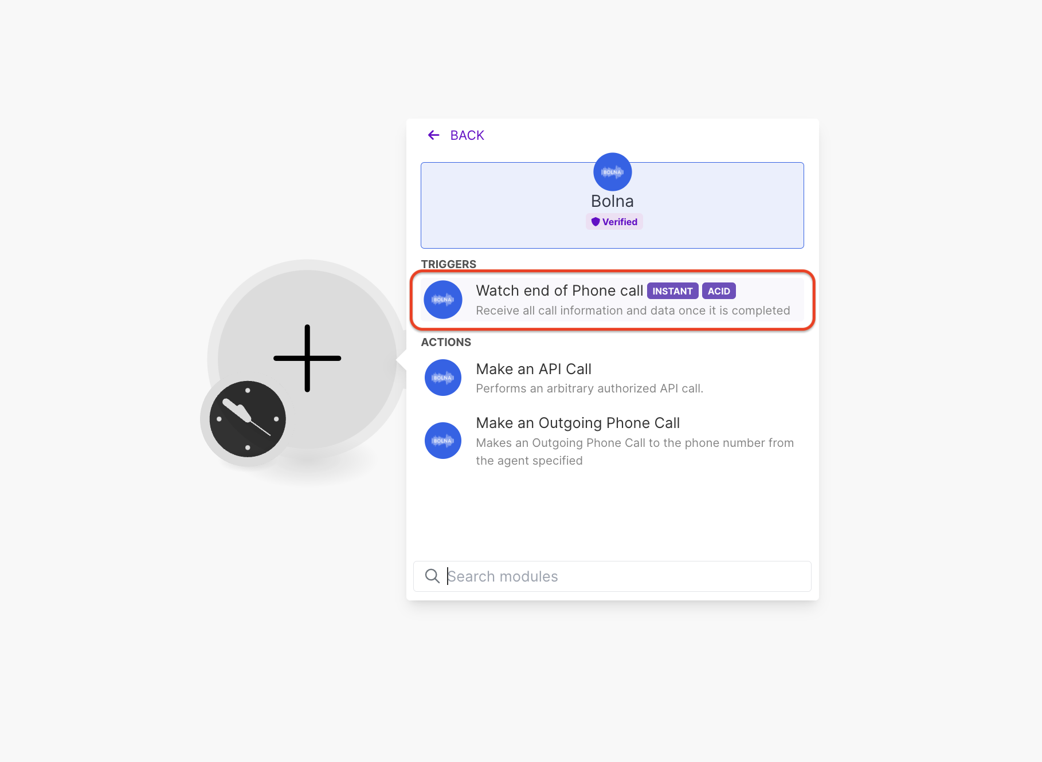The width and height of the screenshot is (1042, 762).
Task: Click the large plus module placeholder
Action: (307, 359)
